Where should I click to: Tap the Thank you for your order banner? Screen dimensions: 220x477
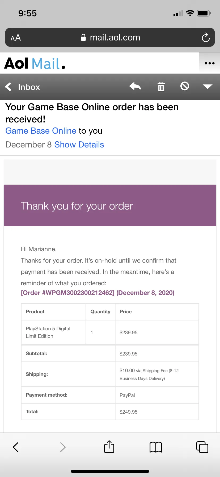(110, 205)
